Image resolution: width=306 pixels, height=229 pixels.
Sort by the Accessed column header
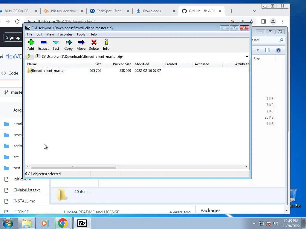(x=207, y=64)
